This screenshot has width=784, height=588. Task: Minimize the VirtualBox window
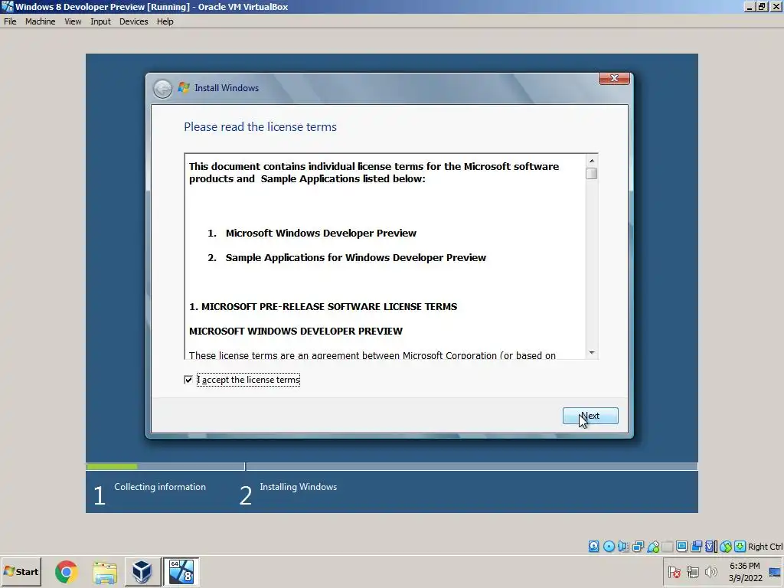click(x=749, y=6)
